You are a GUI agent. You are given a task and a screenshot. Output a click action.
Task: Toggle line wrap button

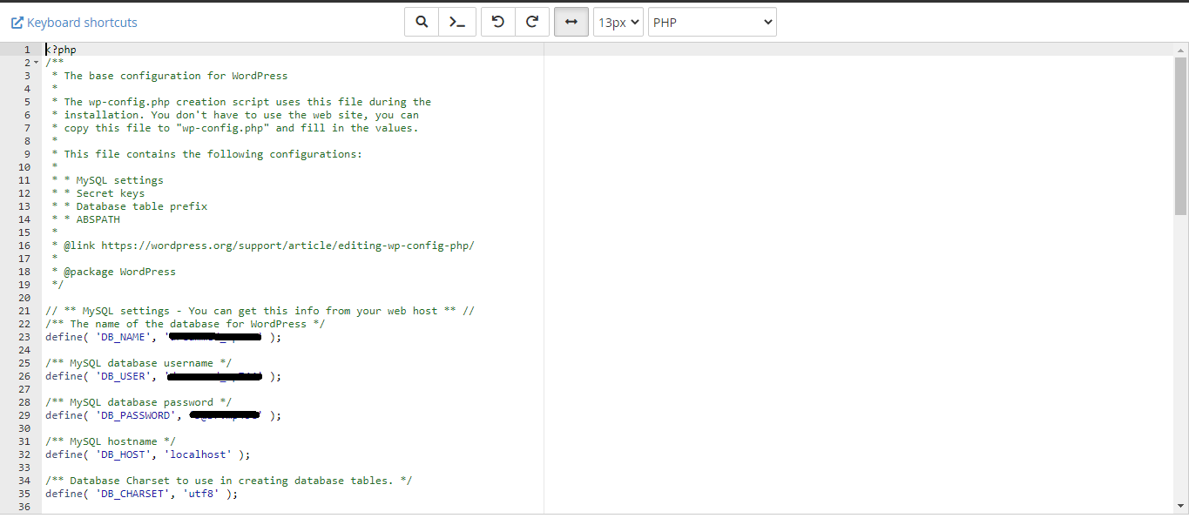571,23
